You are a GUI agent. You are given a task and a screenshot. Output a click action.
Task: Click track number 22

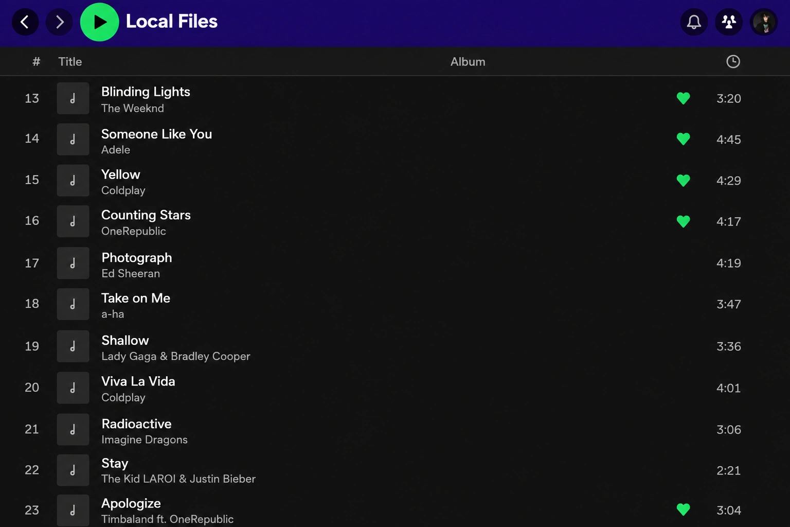pyautogui.click(x=32, y=470)
